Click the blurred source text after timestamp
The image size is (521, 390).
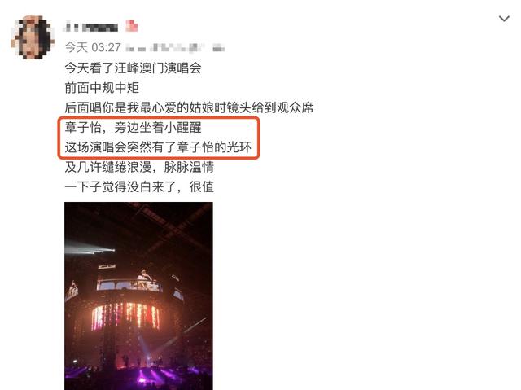point(176,48)
